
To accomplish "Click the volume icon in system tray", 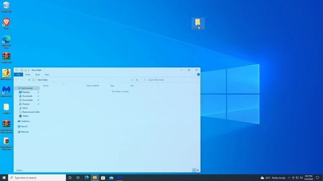I will pos(301,177).
